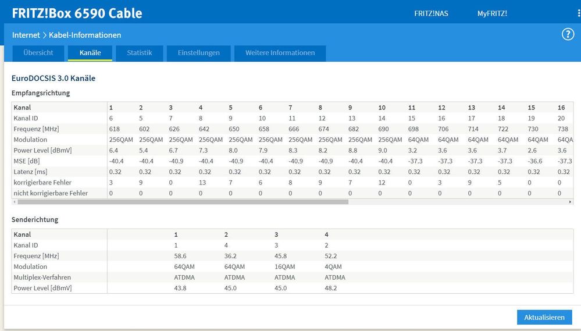Click the frequency value 698
This screenshot has width=581, height=331.
pos(413,129)
